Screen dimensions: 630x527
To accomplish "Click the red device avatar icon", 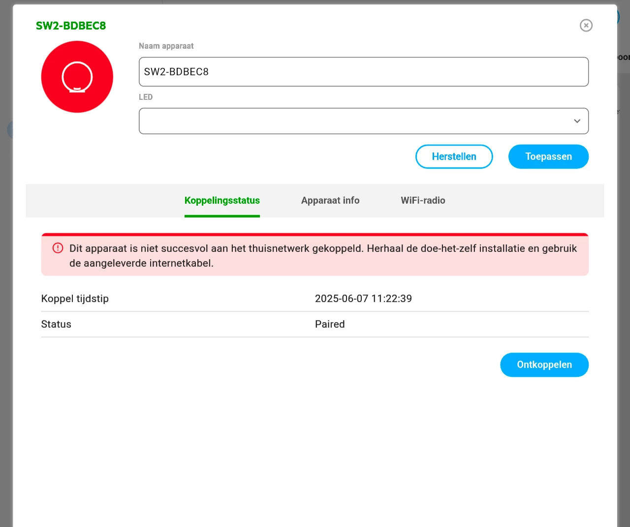I will (x=77, y=77).
